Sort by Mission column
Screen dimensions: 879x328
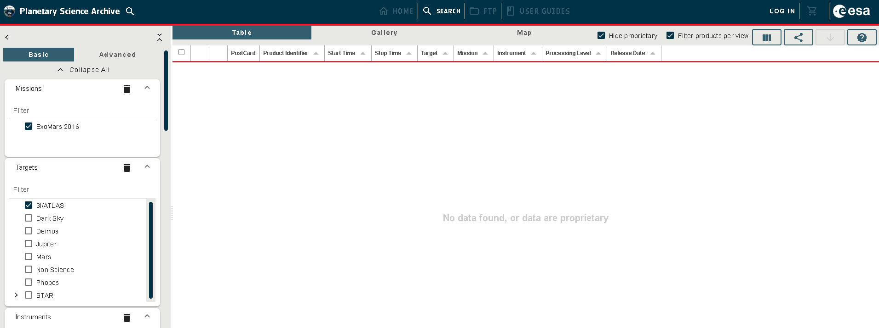pos(473,53)
